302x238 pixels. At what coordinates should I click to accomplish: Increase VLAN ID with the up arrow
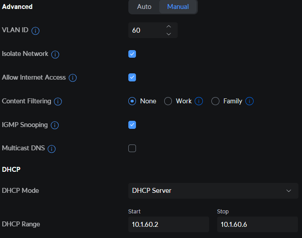[169, 27]
